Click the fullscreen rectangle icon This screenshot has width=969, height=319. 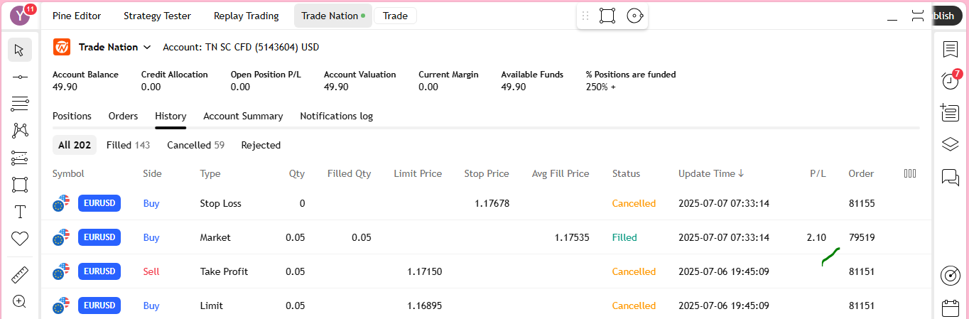(607, 16)
